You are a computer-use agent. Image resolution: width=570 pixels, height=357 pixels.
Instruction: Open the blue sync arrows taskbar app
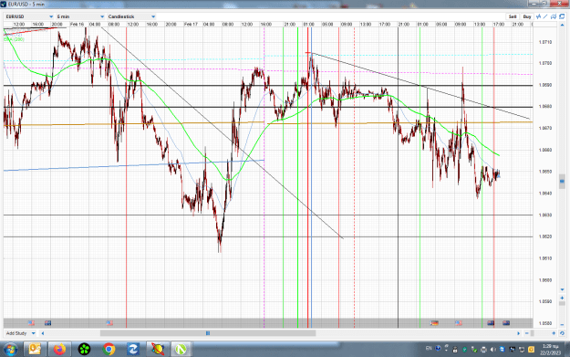click(x=133, y=350)
